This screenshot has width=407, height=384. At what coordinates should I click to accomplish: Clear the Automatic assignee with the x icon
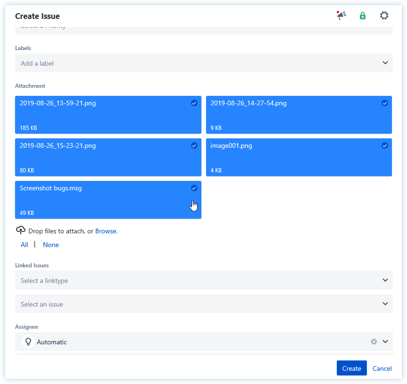[x=374, y=341]
